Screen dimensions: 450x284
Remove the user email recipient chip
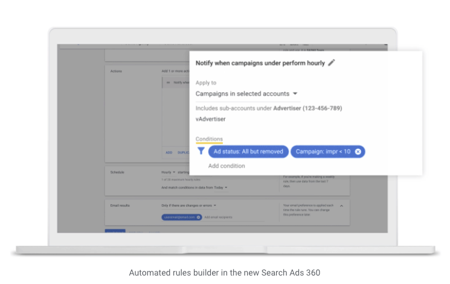(198, 216)
